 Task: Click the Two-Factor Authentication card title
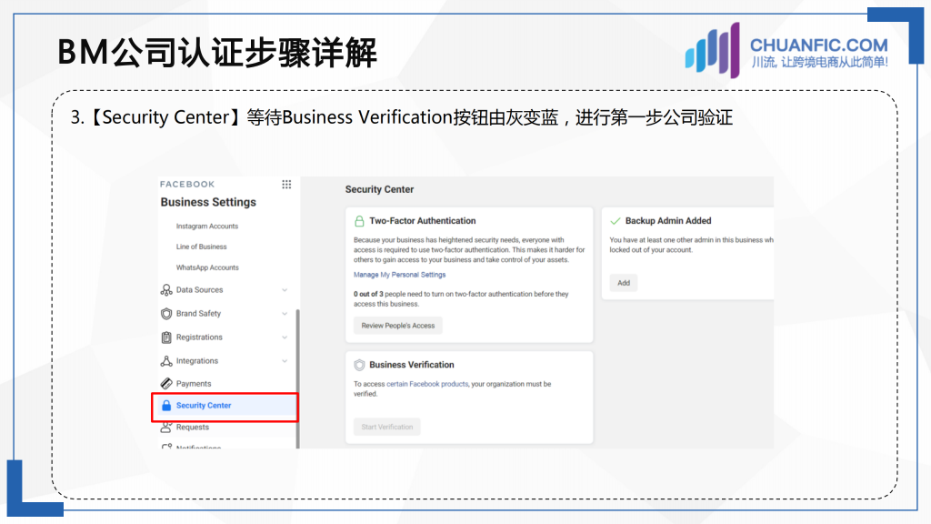pos(423,221)
